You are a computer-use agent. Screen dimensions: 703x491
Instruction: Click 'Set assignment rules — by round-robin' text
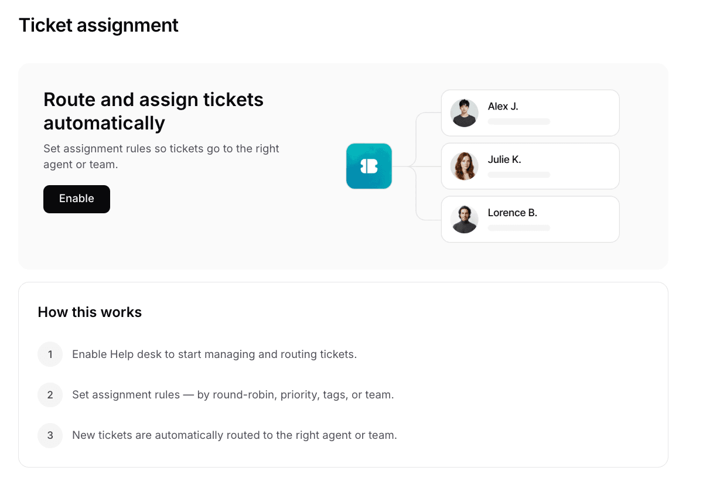click(x=233, y=395)
